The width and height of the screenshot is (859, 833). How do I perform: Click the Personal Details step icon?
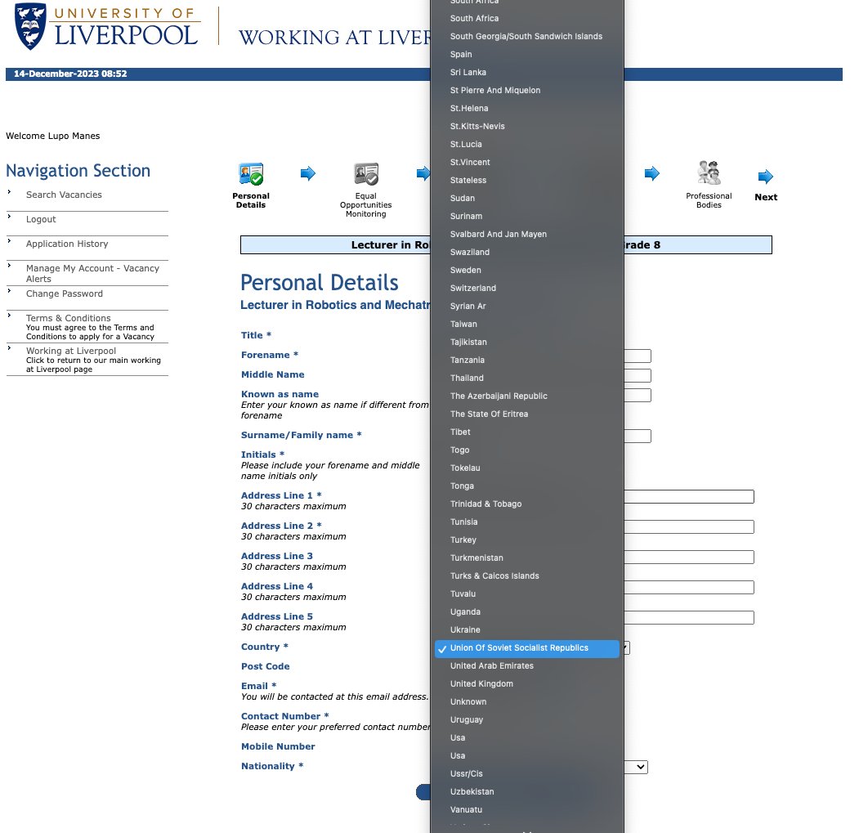tap(251, 174)
